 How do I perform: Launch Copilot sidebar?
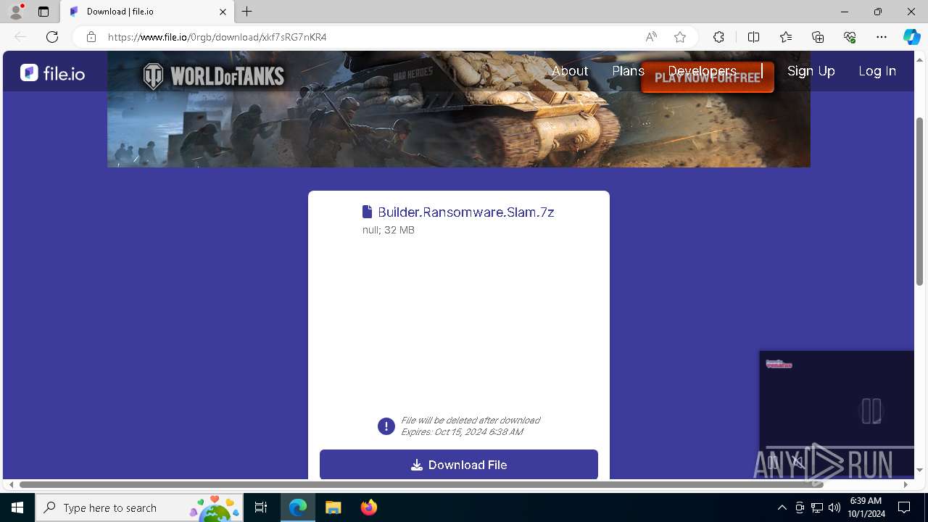click(911, 37)
